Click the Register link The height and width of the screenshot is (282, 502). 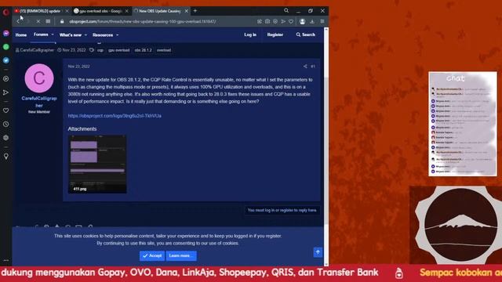click(275, 34)
